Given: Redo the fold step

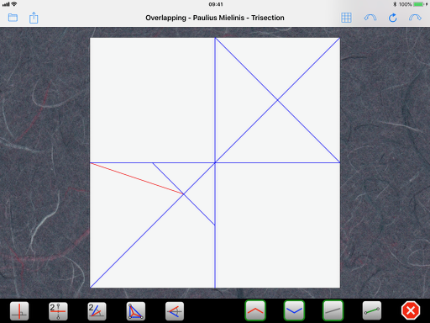Looking at the screenshot, I should (x=415, y=18).
